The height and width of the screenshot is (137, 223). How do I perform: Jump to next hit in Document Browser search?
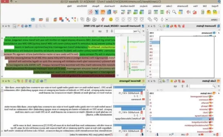pyautogui.click(x=112, y=31)
